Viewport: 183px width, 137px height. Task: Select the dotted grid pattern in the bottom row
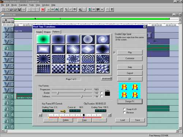tap(43, 69)
